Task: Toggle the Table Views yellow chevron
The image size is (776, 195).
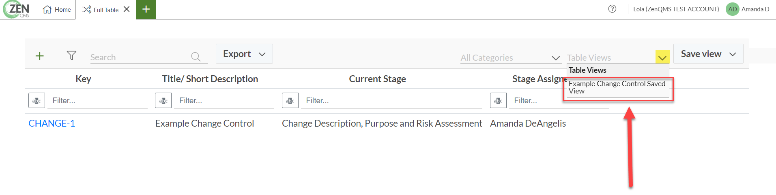Action: tap(662, 57)
